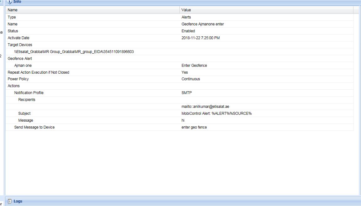Select the Target Devices row

pyautogui.click(x=20, y=45)
